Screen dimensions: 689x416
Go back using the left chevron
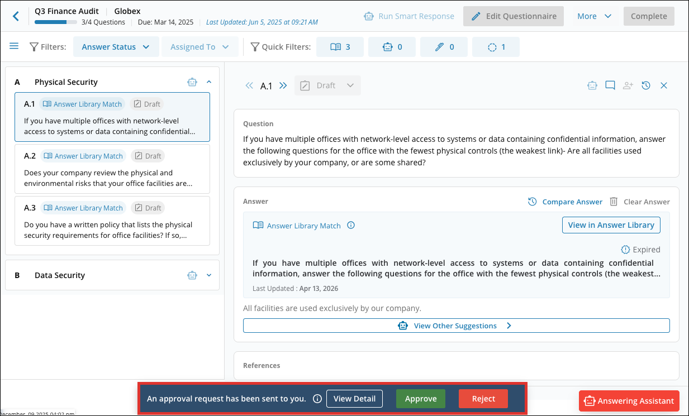(x=16, y=16)
